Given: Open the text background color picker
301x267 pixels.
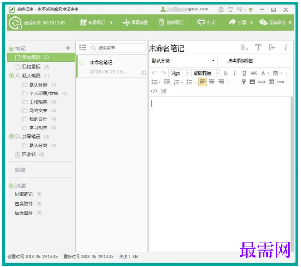Looking at the screenshot, I should [x=277, y=73].
